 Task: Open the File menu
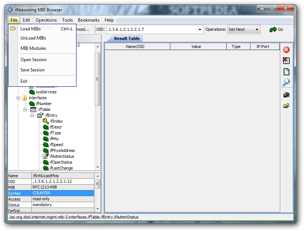(x=14, y=20)
